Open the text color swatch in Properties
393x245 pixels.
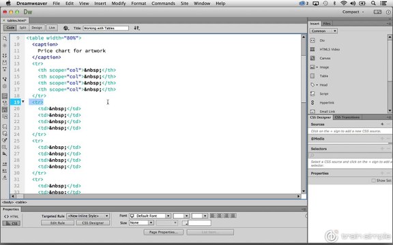(x=185, y=223)
